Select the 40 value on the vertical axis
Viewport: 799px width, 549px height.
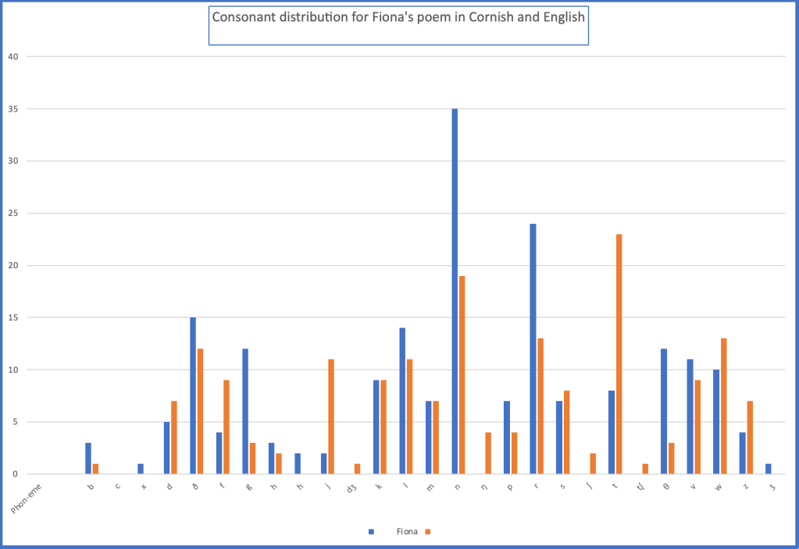[x=12, y=57]
